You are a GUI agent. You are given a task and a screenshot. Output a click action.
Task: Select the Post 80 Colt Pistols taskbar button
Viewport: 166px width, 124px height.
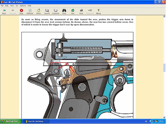tap(36, 121)
